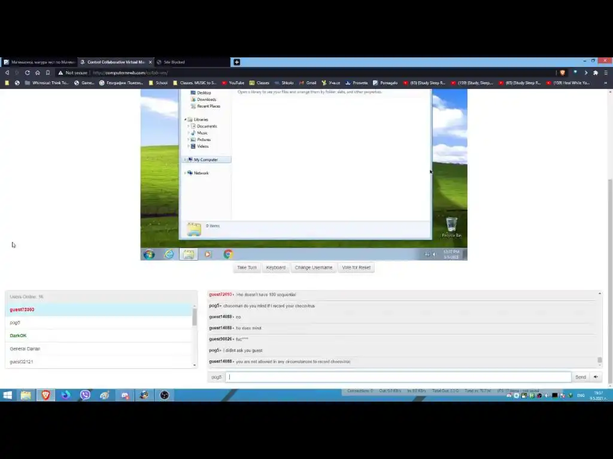The width and height of the screenshot is (613, 459).
Task: Open the VM taskbar file explorer icon
Action: click(x=189, y=255)
